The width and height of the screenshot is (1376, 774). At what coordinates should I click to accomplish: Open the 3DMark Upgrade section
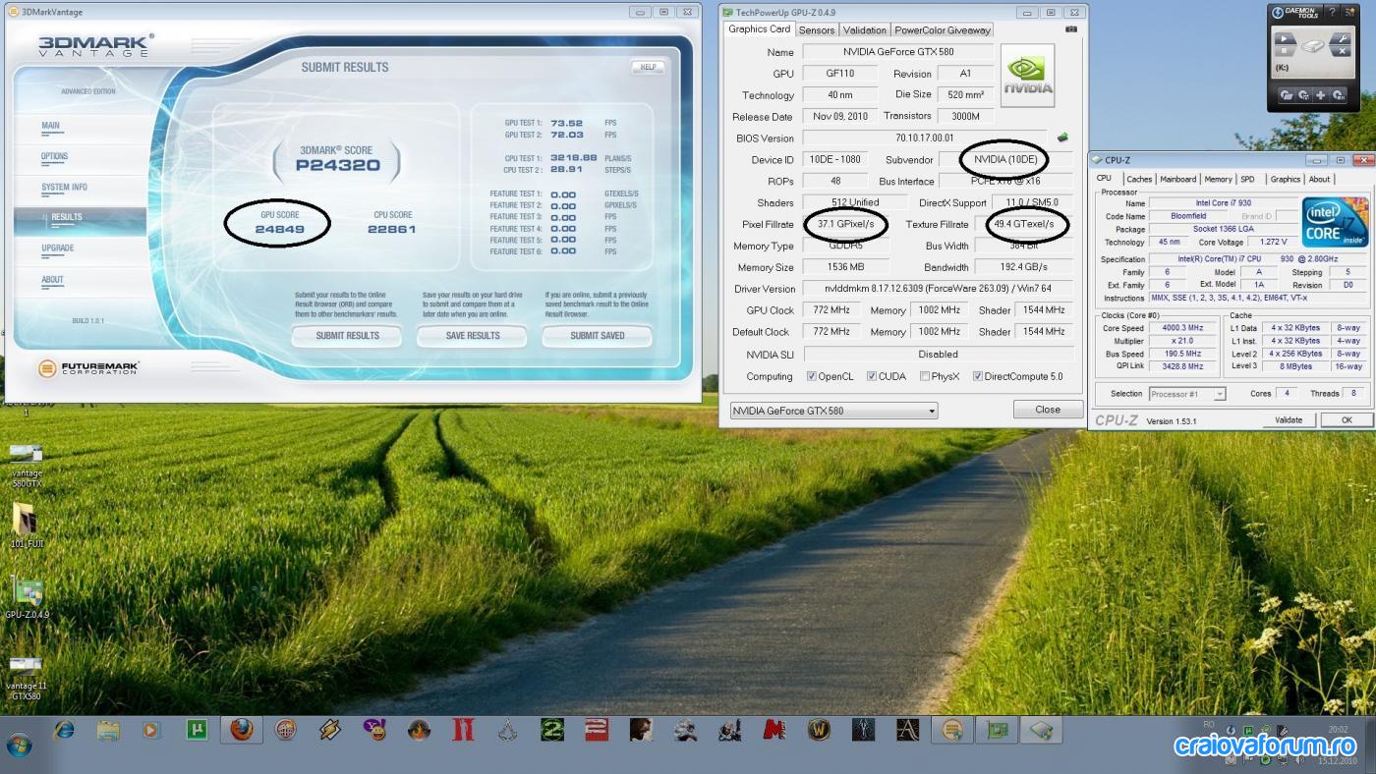tap(57, 249)
